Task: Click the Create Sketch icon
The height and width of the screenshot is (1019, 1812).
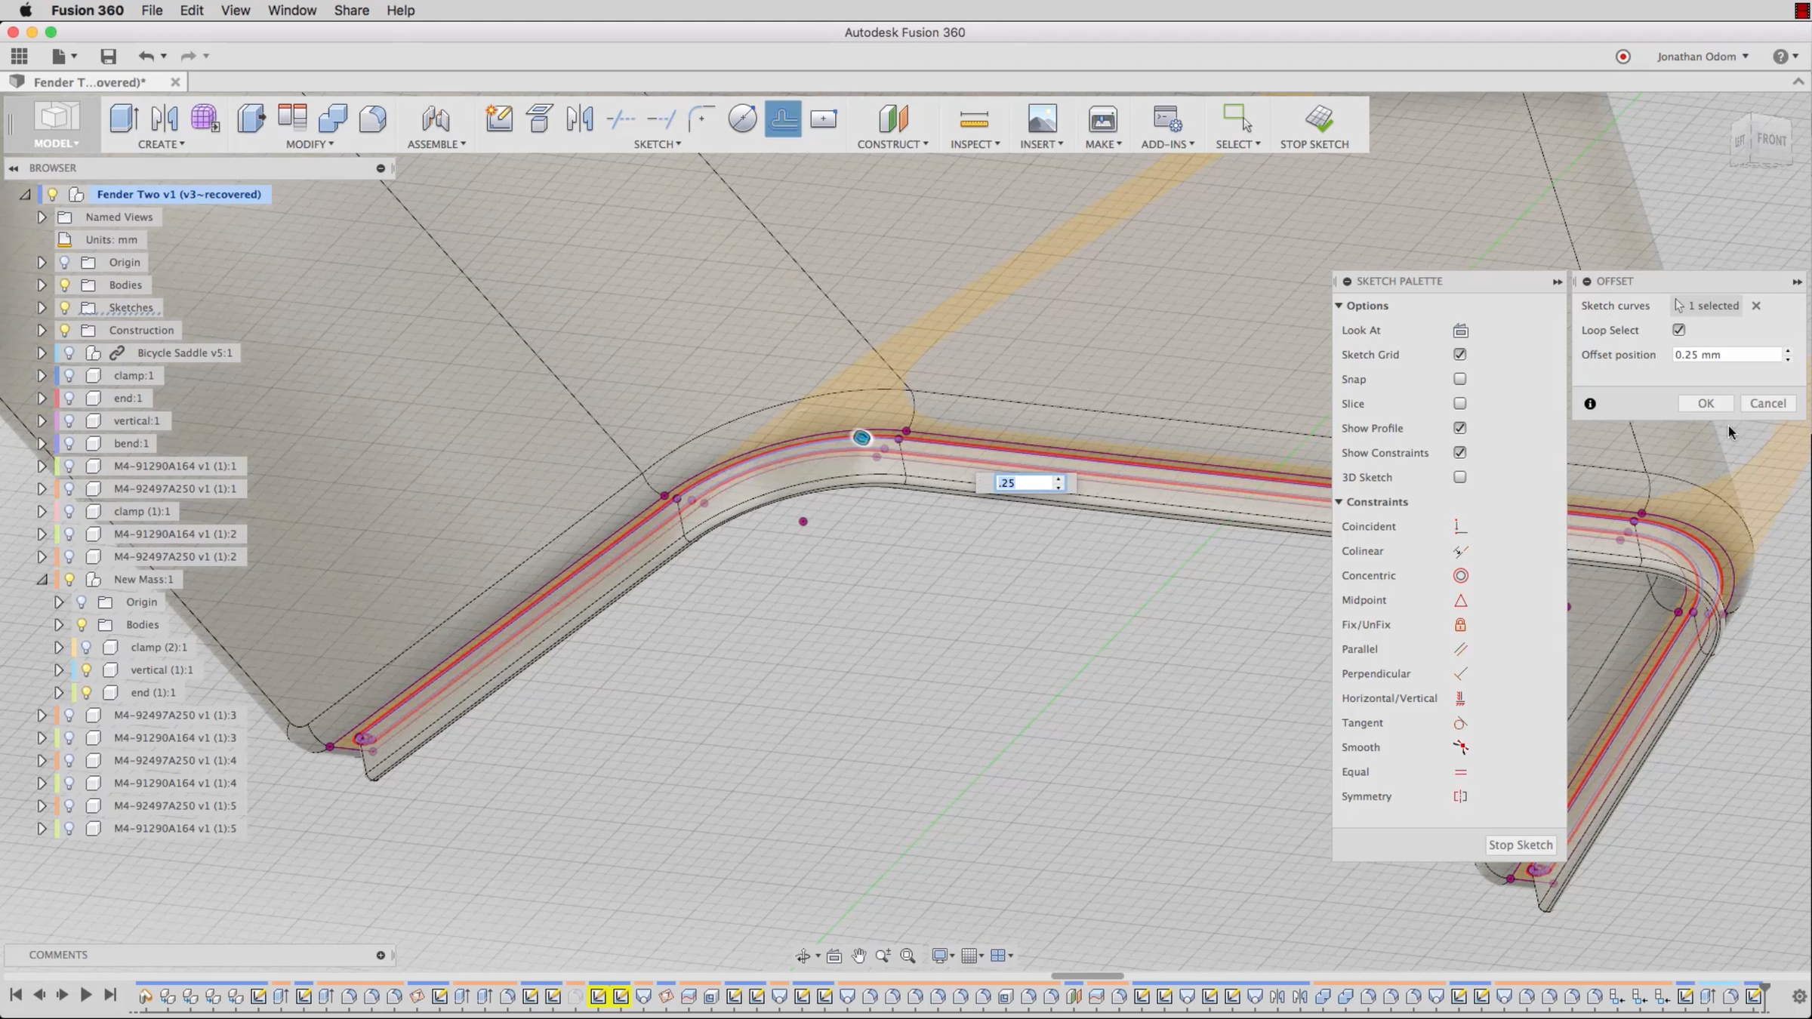Action: pos(499,119)
